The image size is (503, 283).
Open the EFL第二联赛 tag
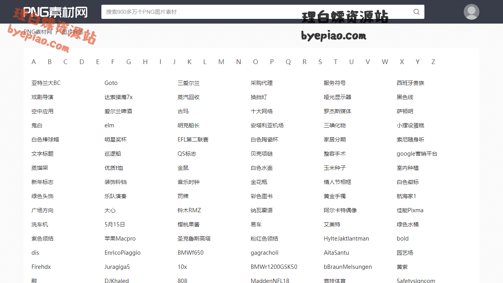(x=193, y=140)
